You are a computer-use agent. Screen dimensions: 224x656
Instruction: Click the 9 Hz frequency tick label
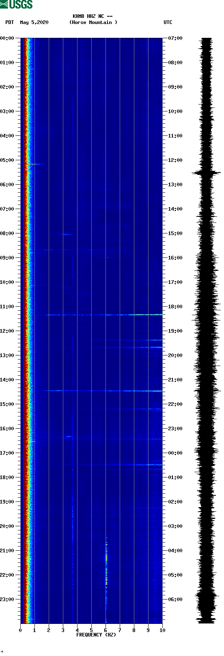click(x=148, y=630)
